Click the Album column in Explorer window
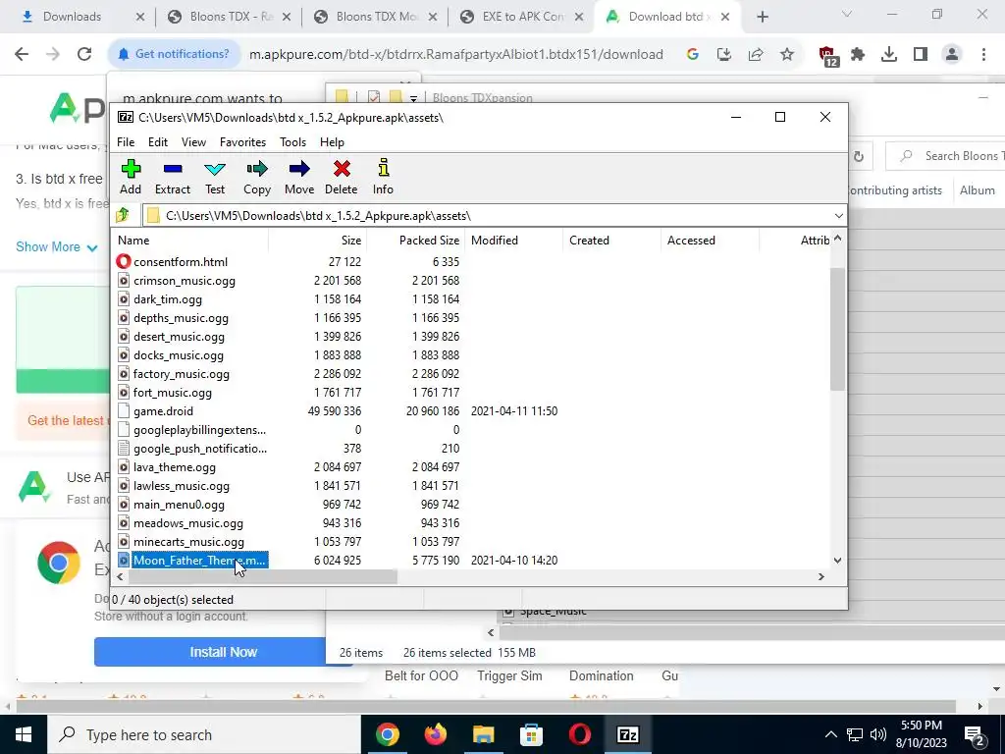 tap(977, 190)
